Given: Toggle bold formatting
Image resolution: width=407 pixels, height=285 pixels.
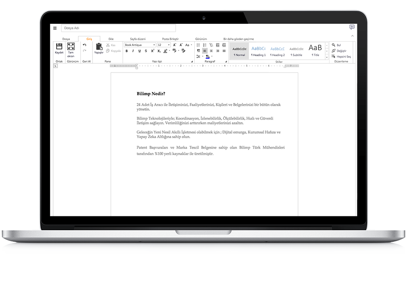Looking at the screenshot, I should coord(127,51).
